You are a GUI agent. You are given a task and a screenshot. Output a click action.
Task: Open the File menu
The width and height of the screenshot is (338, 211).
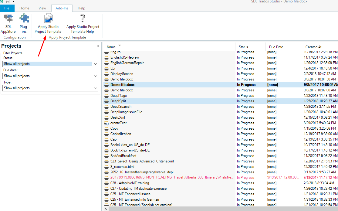(6, 8)
